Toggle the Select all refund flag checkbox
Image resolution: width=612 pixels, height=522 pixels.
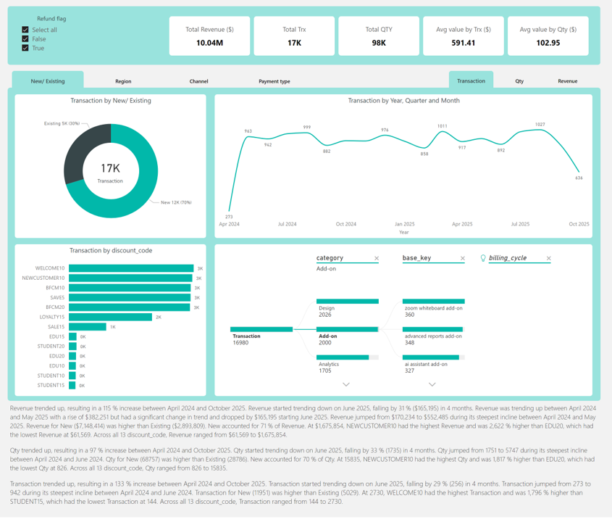(25, 30)
